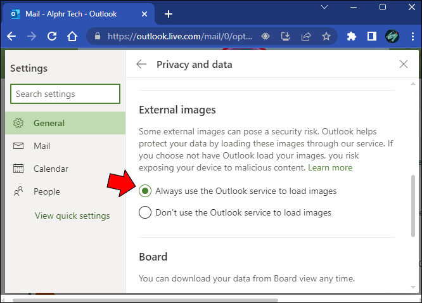This screenshot has height=303, width=422.
Task: Click the browser forward arrow
Action: pyautogui.click(x=32, y=36)
